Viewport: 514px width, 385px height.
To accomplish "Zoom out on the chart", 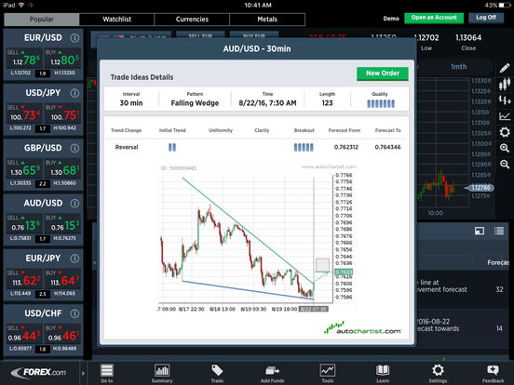I will pos(505,164).
